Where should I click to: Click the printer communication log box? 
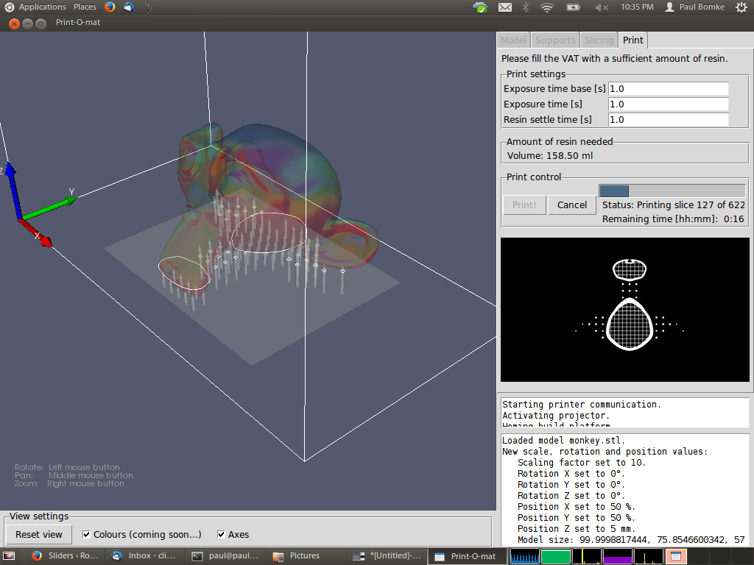[624, 413]
